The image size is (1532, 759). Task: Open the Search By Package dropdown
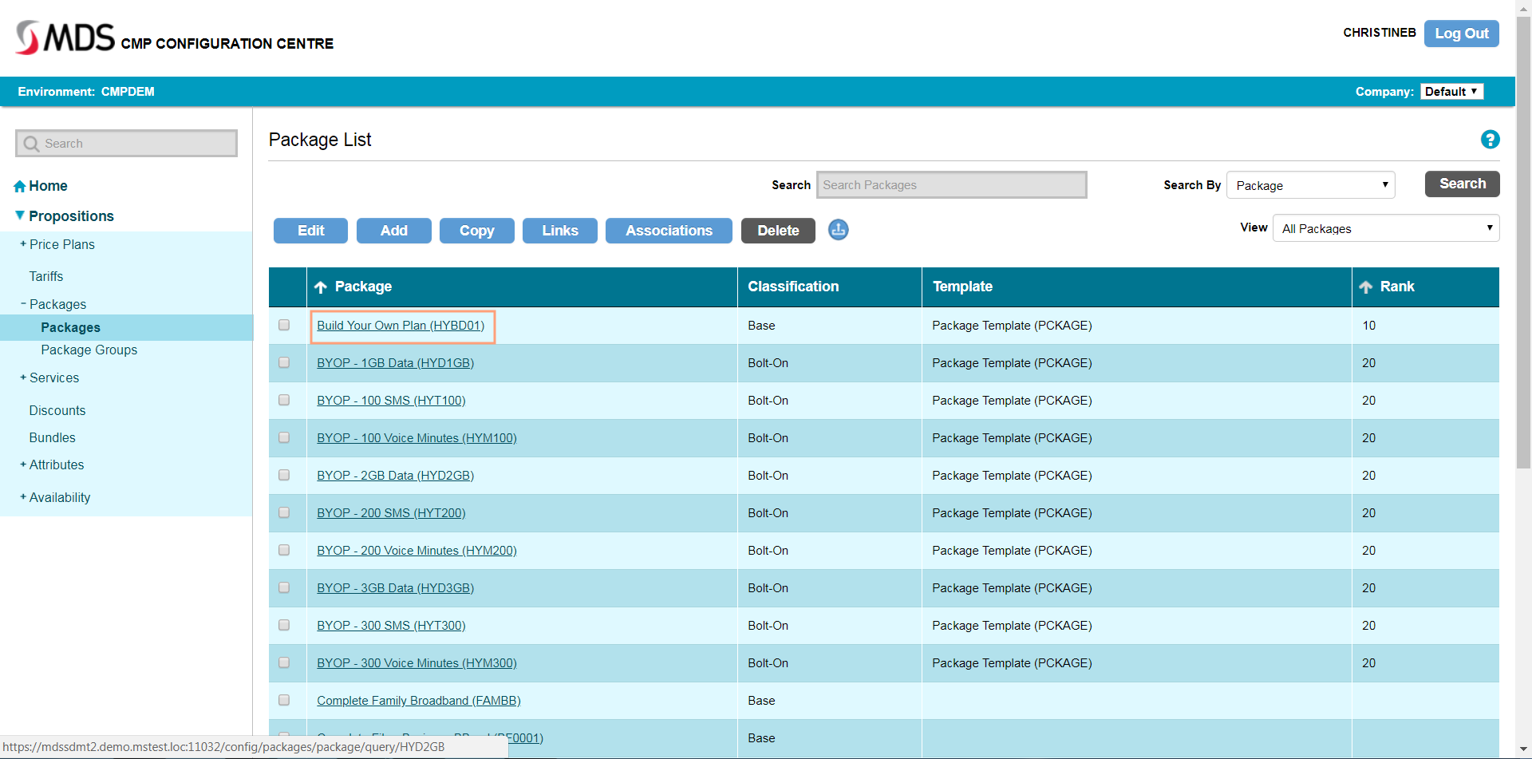[x=1311, y=185]
